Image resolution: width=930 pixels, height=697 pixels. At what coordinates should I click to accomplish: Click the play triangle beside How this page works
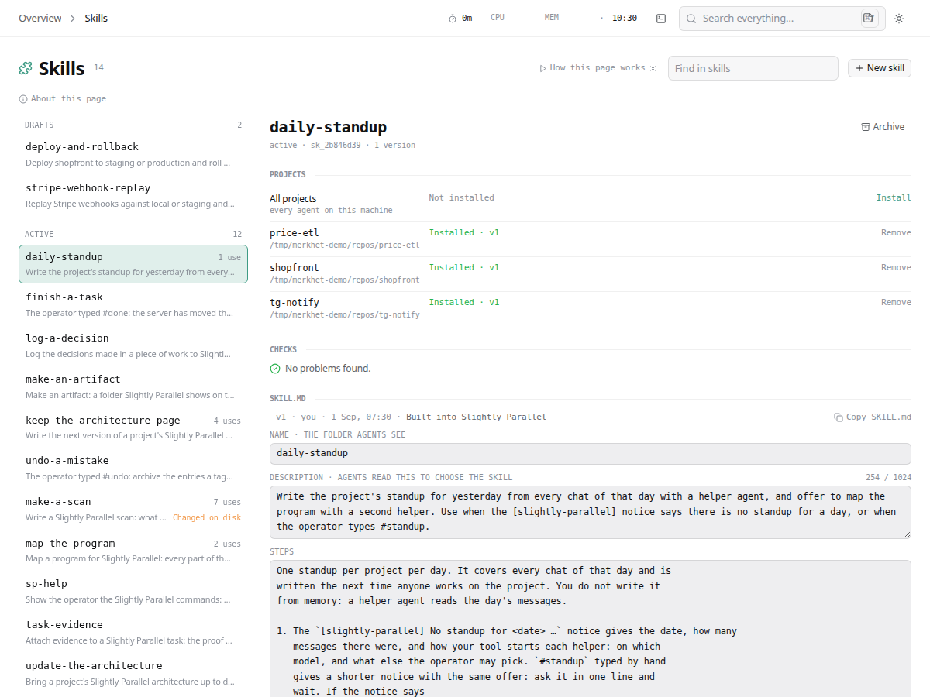[543, 68]
